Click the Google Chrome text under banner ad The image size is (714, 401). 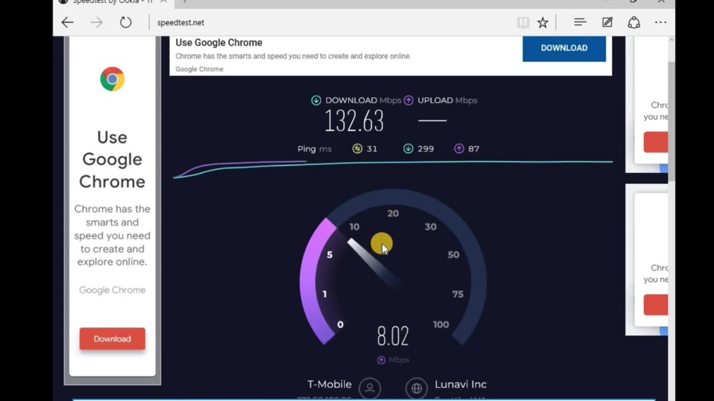(199, 69)
